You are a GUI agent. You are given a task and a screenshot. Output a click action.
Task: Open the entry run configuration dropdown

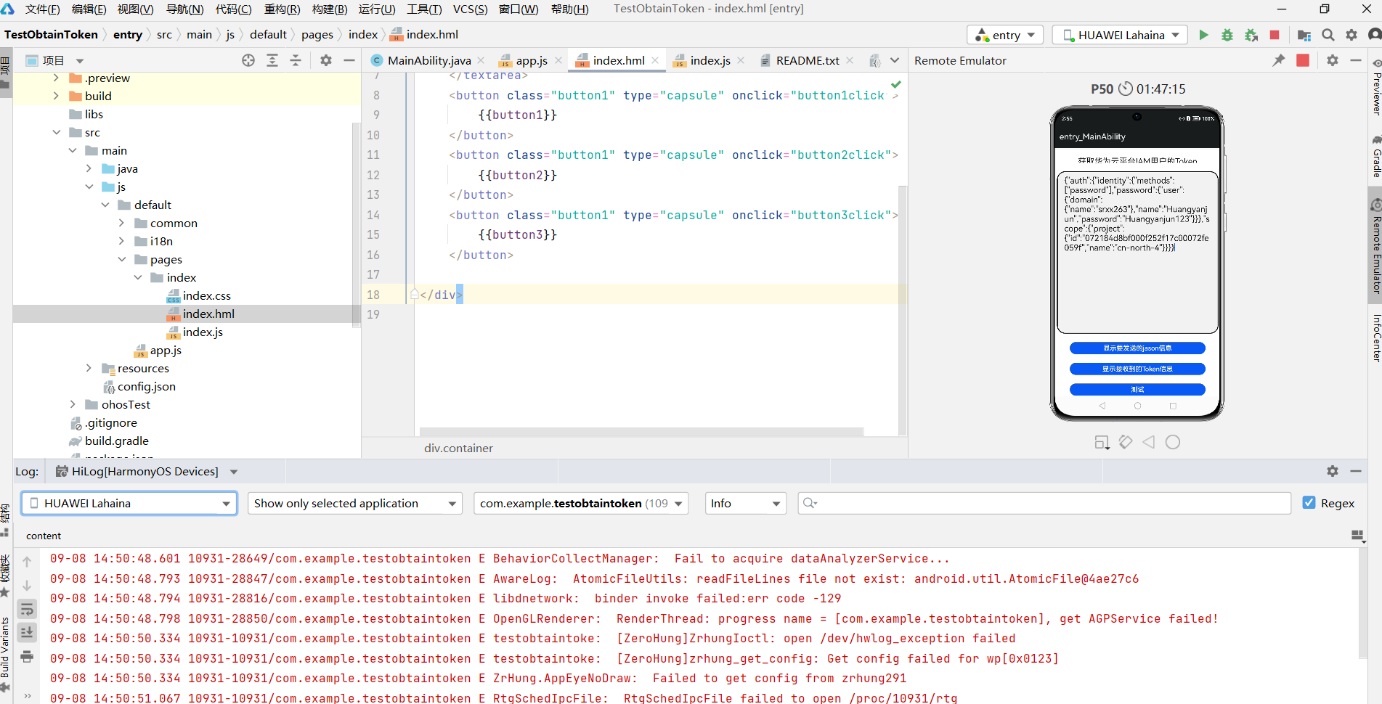pos(1005,35)
